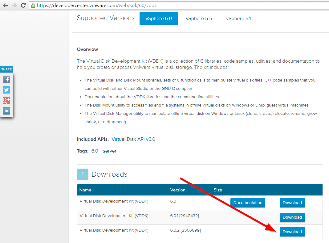Click version text 6.0.1 [2942432]
This screenshot has height=243, width=329.
coord(185,216)
